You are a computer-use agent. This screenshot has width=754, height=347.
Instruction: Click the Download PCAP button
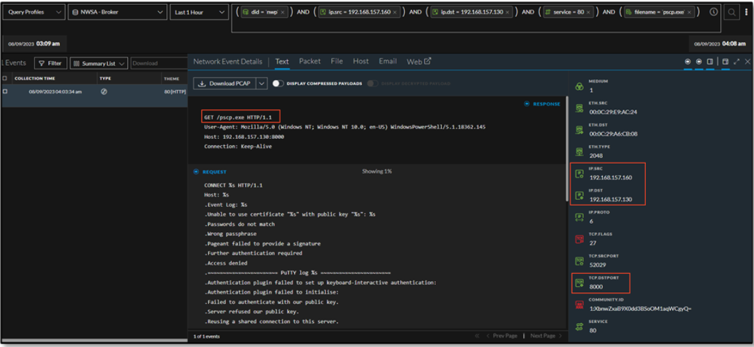(224, 83)
